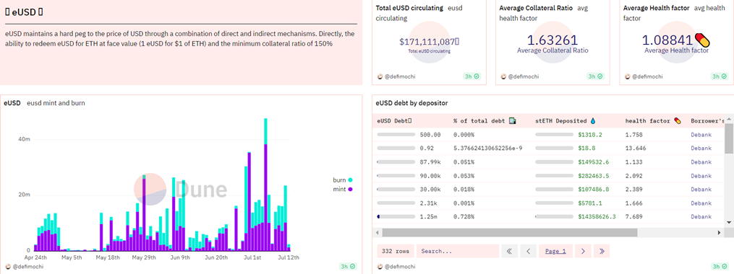Open Debank link for the 500.00 debt row

tap(701, 134)
